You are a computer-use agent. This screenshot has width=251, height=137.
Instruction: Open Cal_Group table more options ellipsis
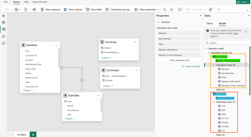coord(135,42)
